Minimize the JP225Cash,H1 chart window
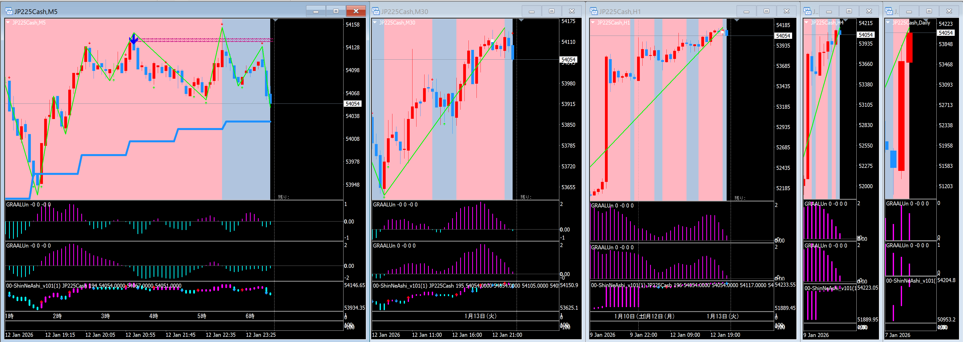This screenshot has height=342, width=963. [x=746, y=11]
